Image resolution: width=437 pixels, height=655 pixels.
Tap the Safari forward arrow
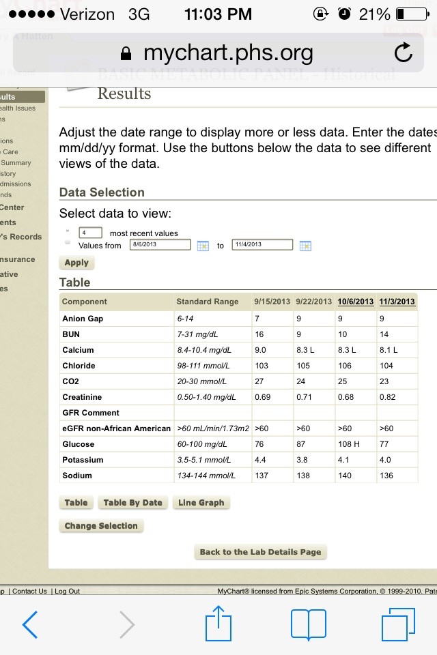point(127,624)
